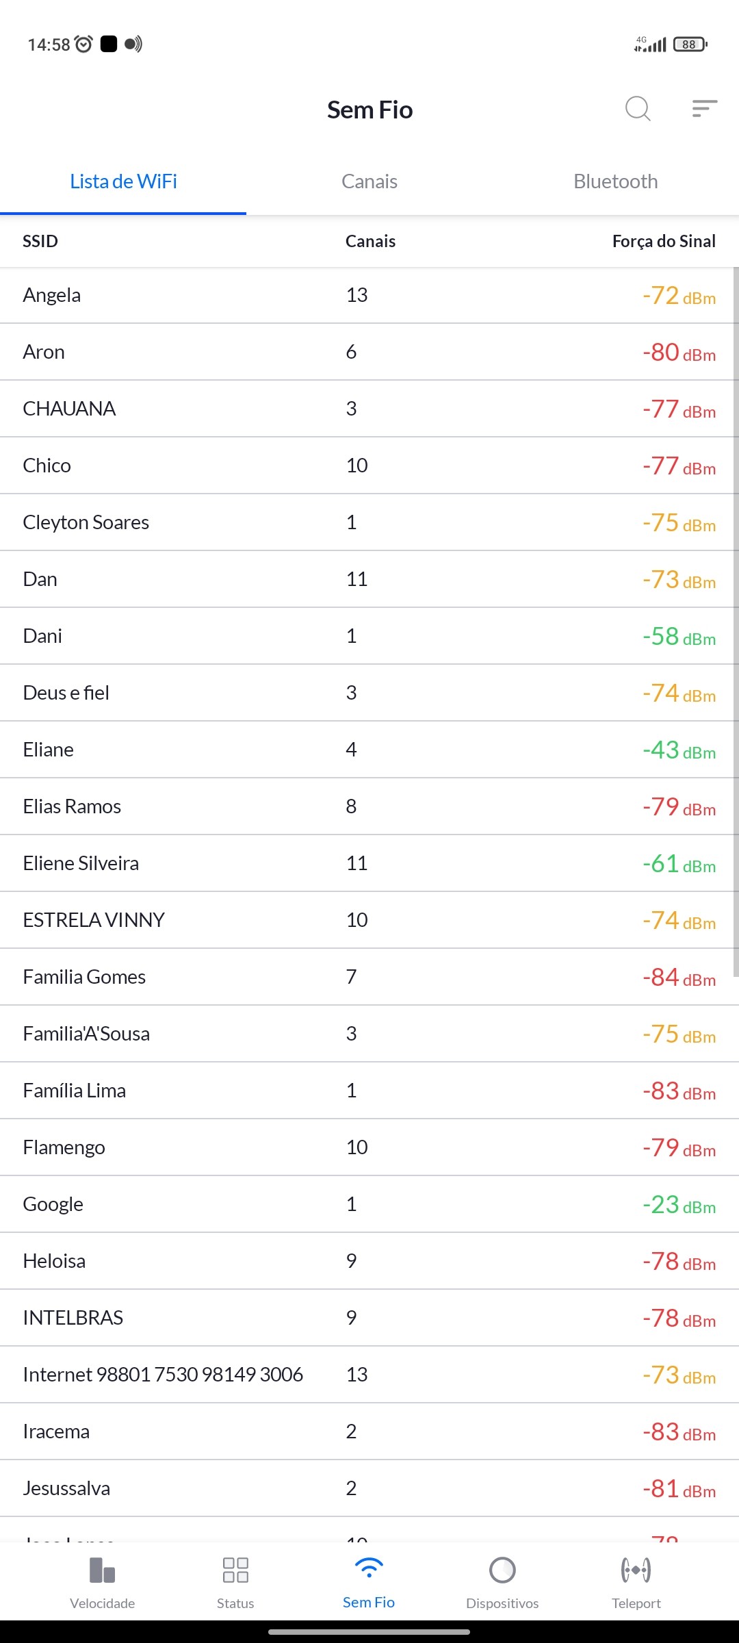Switch to the Canais tab
Screen dimensions: 739x1643
click(369, 181)
